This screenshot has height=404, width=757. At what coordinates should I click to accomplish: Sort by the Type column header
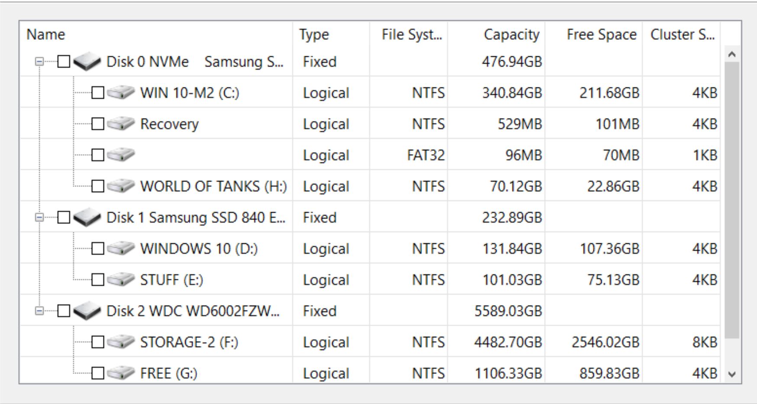click(331, 34)
